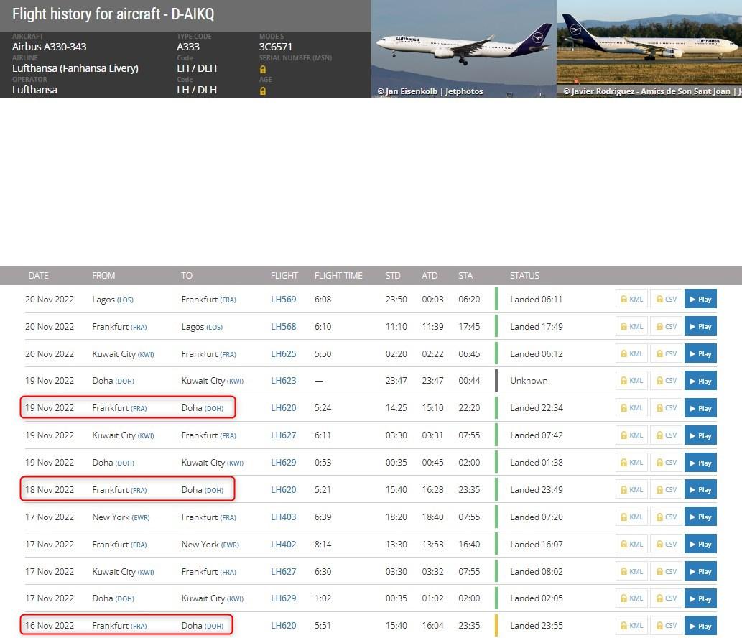Play LH627 flight landed 07:42
The height and width of the screenshot is (638, 742).
tap(700, 435)
